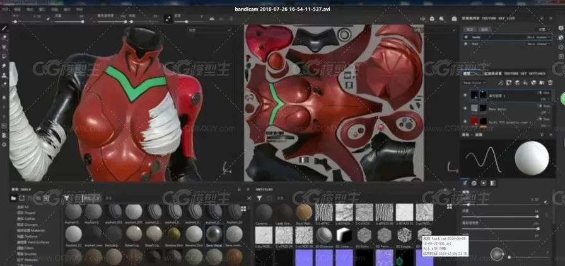Switch to the Layers tab
The width and height of the screenshot is (565, 266).
point(467,74)
